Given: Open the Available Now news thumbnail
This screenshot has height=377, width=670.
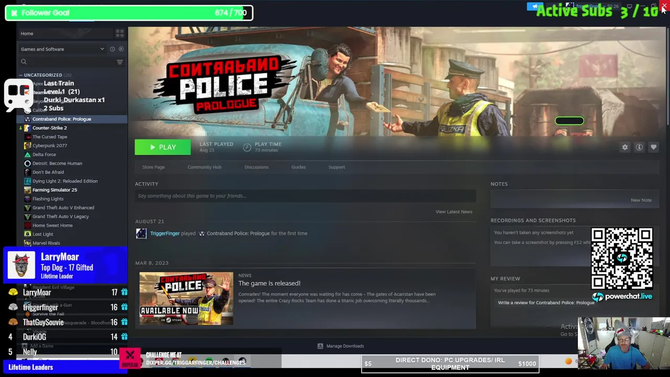Looking at the screenshot, I should tap(186, 298).
